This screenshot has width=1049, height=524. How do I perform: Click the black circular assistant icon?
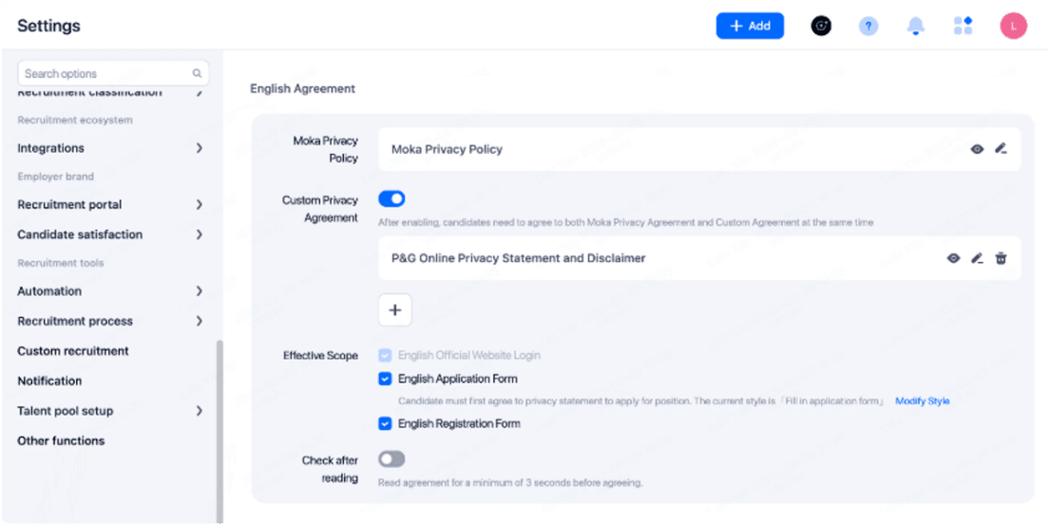(x=821, y=27)
